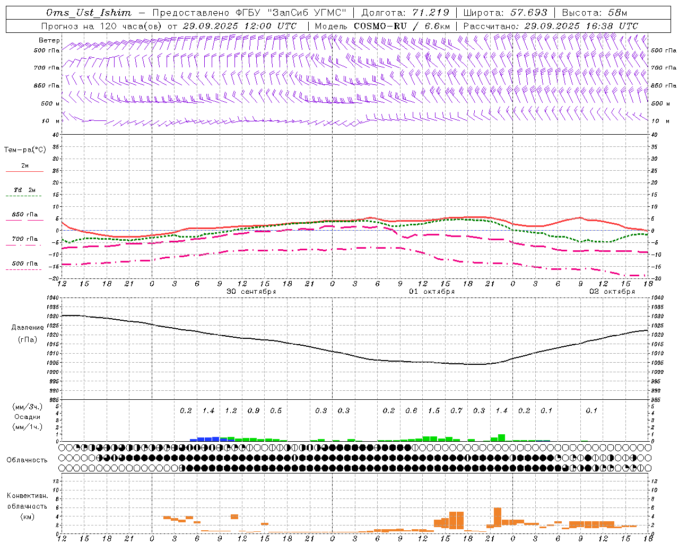This screenshot has width=679, height=543.
Task: Click the 0.9 precipitation value
Action: coord(254,410)
